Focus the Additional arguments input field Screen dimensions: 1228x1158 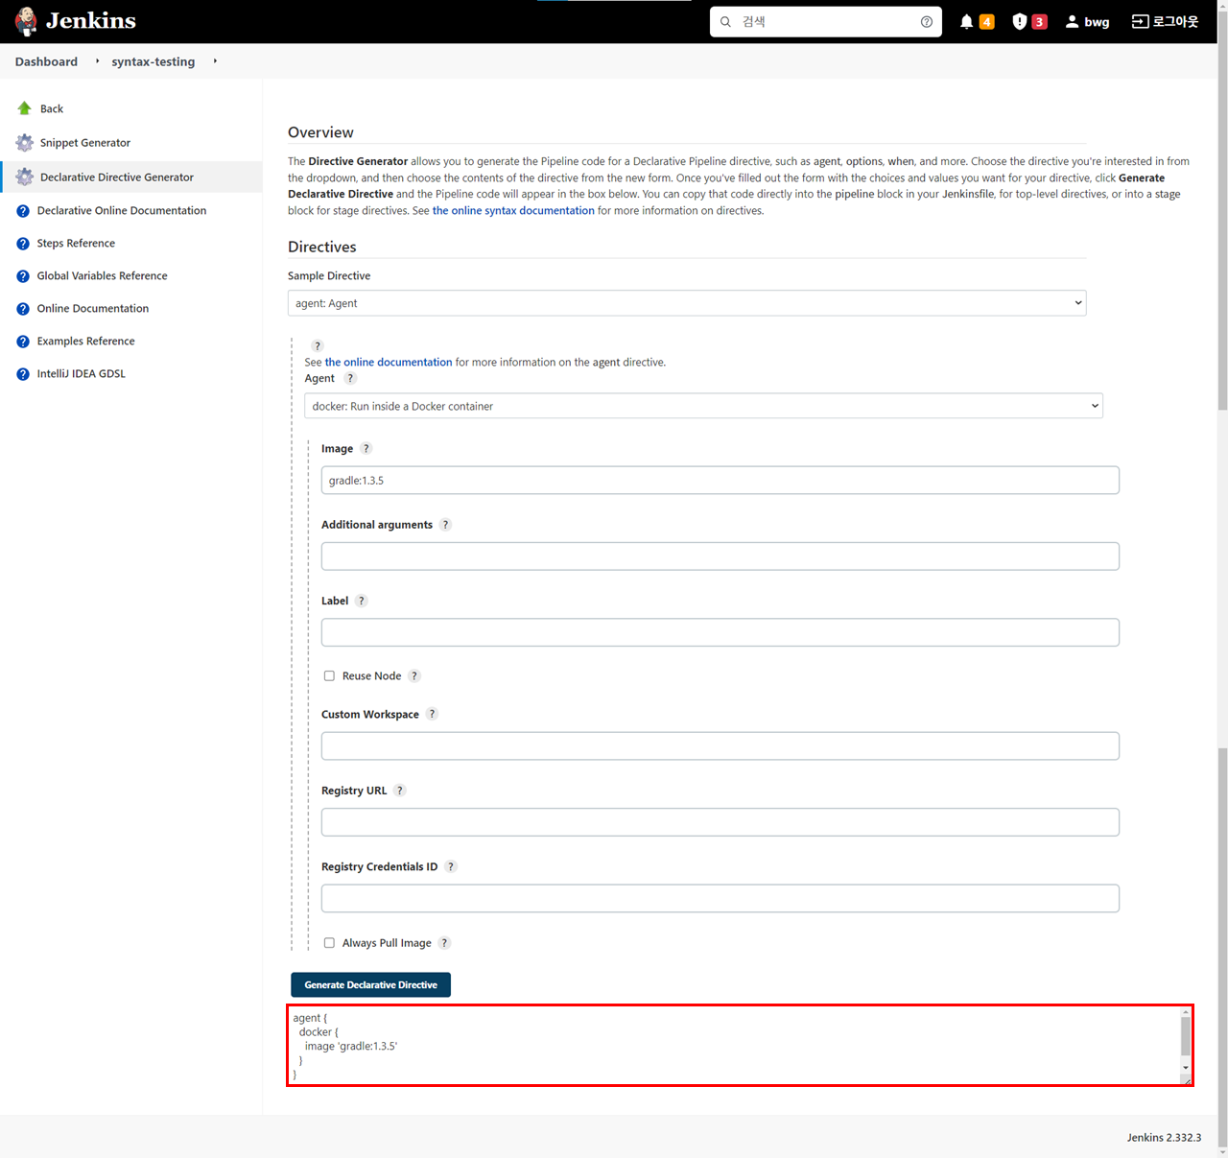(720, 556)
